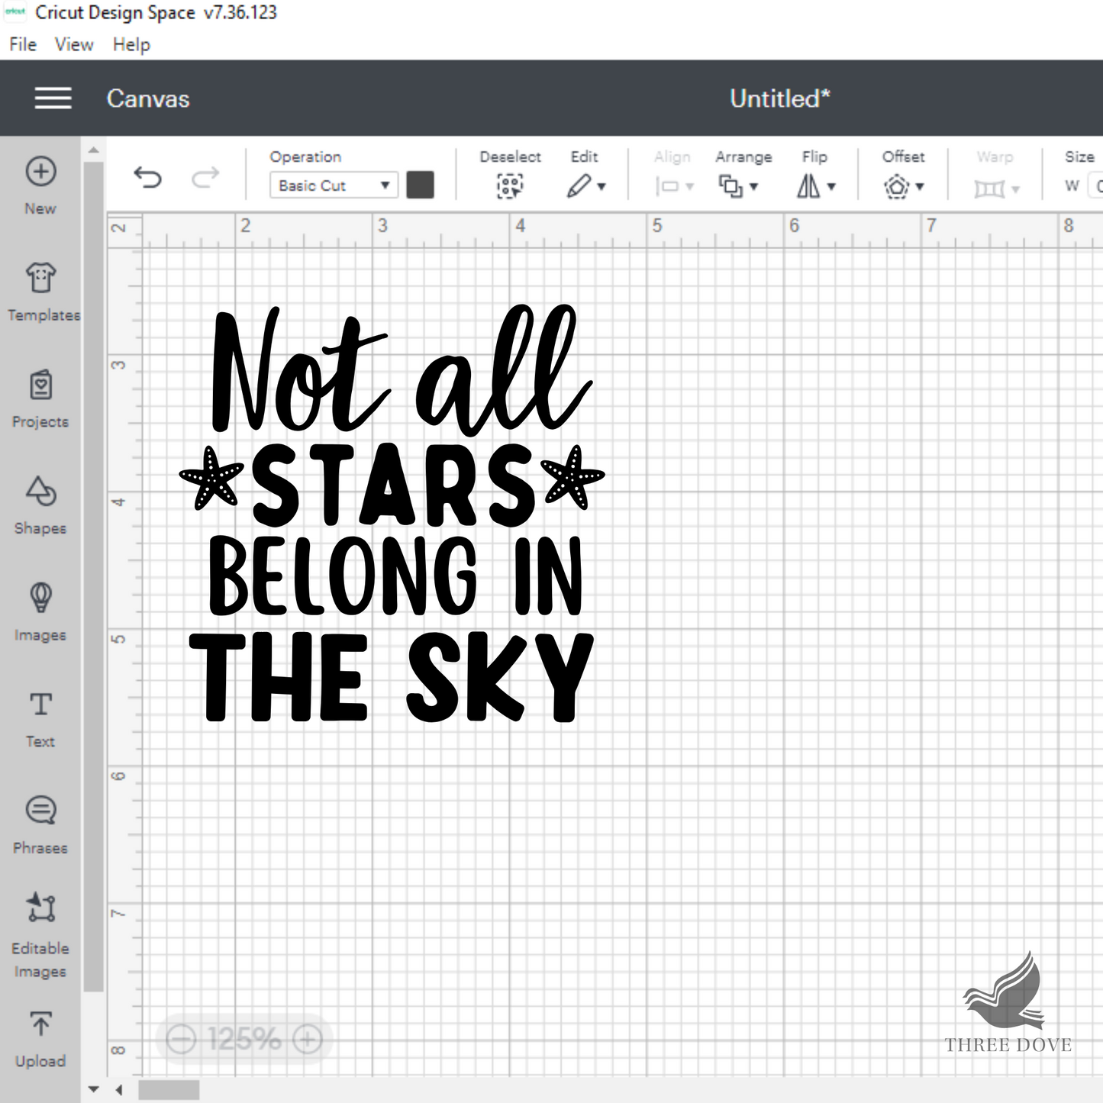Screen dimensions: 1103x1103
Task: Expand the Arrange dropdown arrow
Action: coord(753,186)
